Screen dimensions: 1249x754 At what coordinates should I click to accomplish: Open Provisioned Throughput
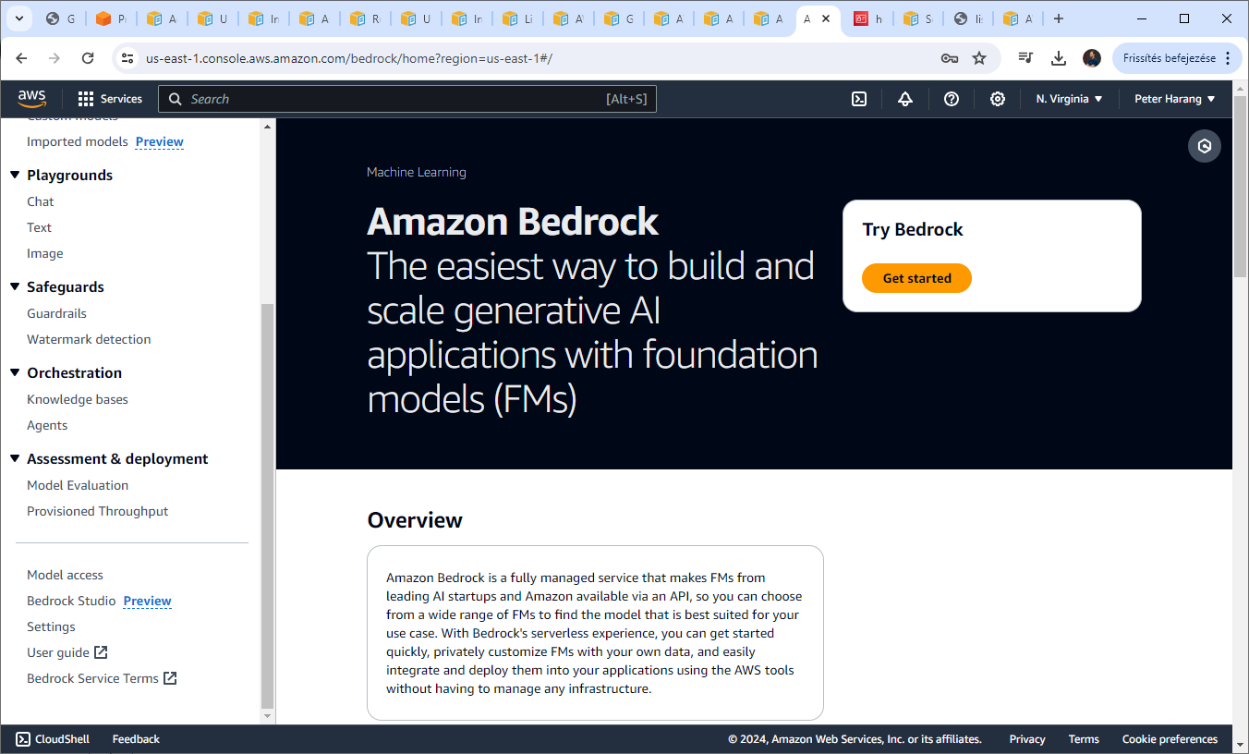[98, 511]
